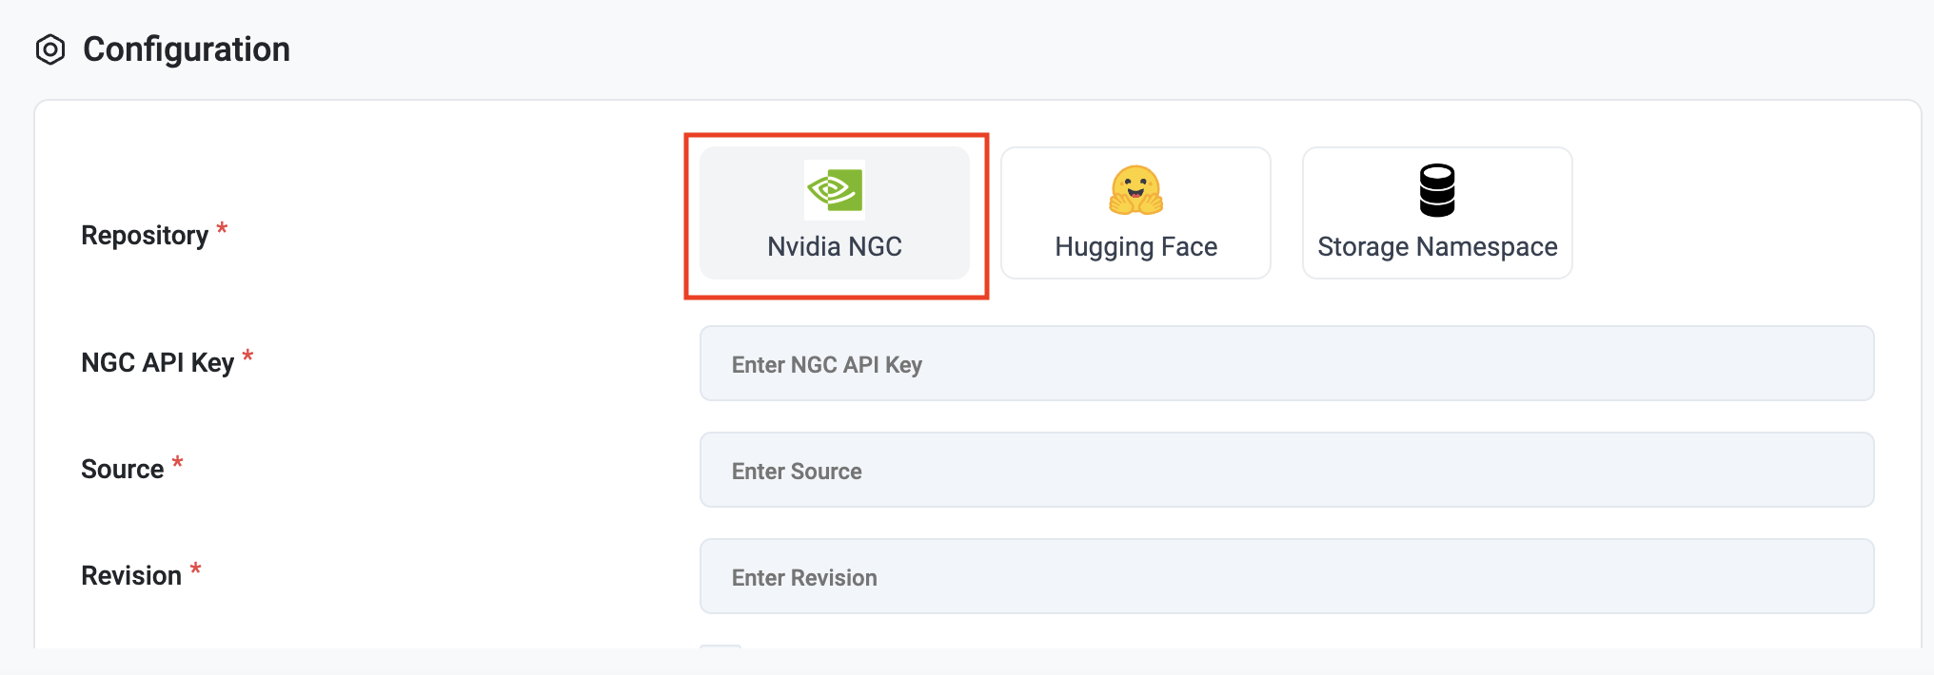Focus the Enter NGC API Key field
The image size is (1934, 675).
[x=1286, y=364]
